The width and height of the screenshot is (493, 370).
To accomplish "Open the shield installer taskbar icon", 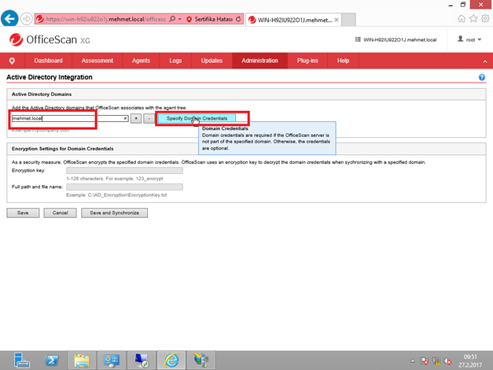I will point(201,361).
